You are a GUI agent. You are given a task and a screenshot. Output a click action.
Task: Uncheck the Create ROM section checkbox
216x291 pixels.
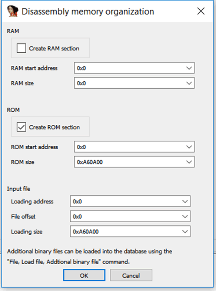pyautogui.click(x=21, y=127)
